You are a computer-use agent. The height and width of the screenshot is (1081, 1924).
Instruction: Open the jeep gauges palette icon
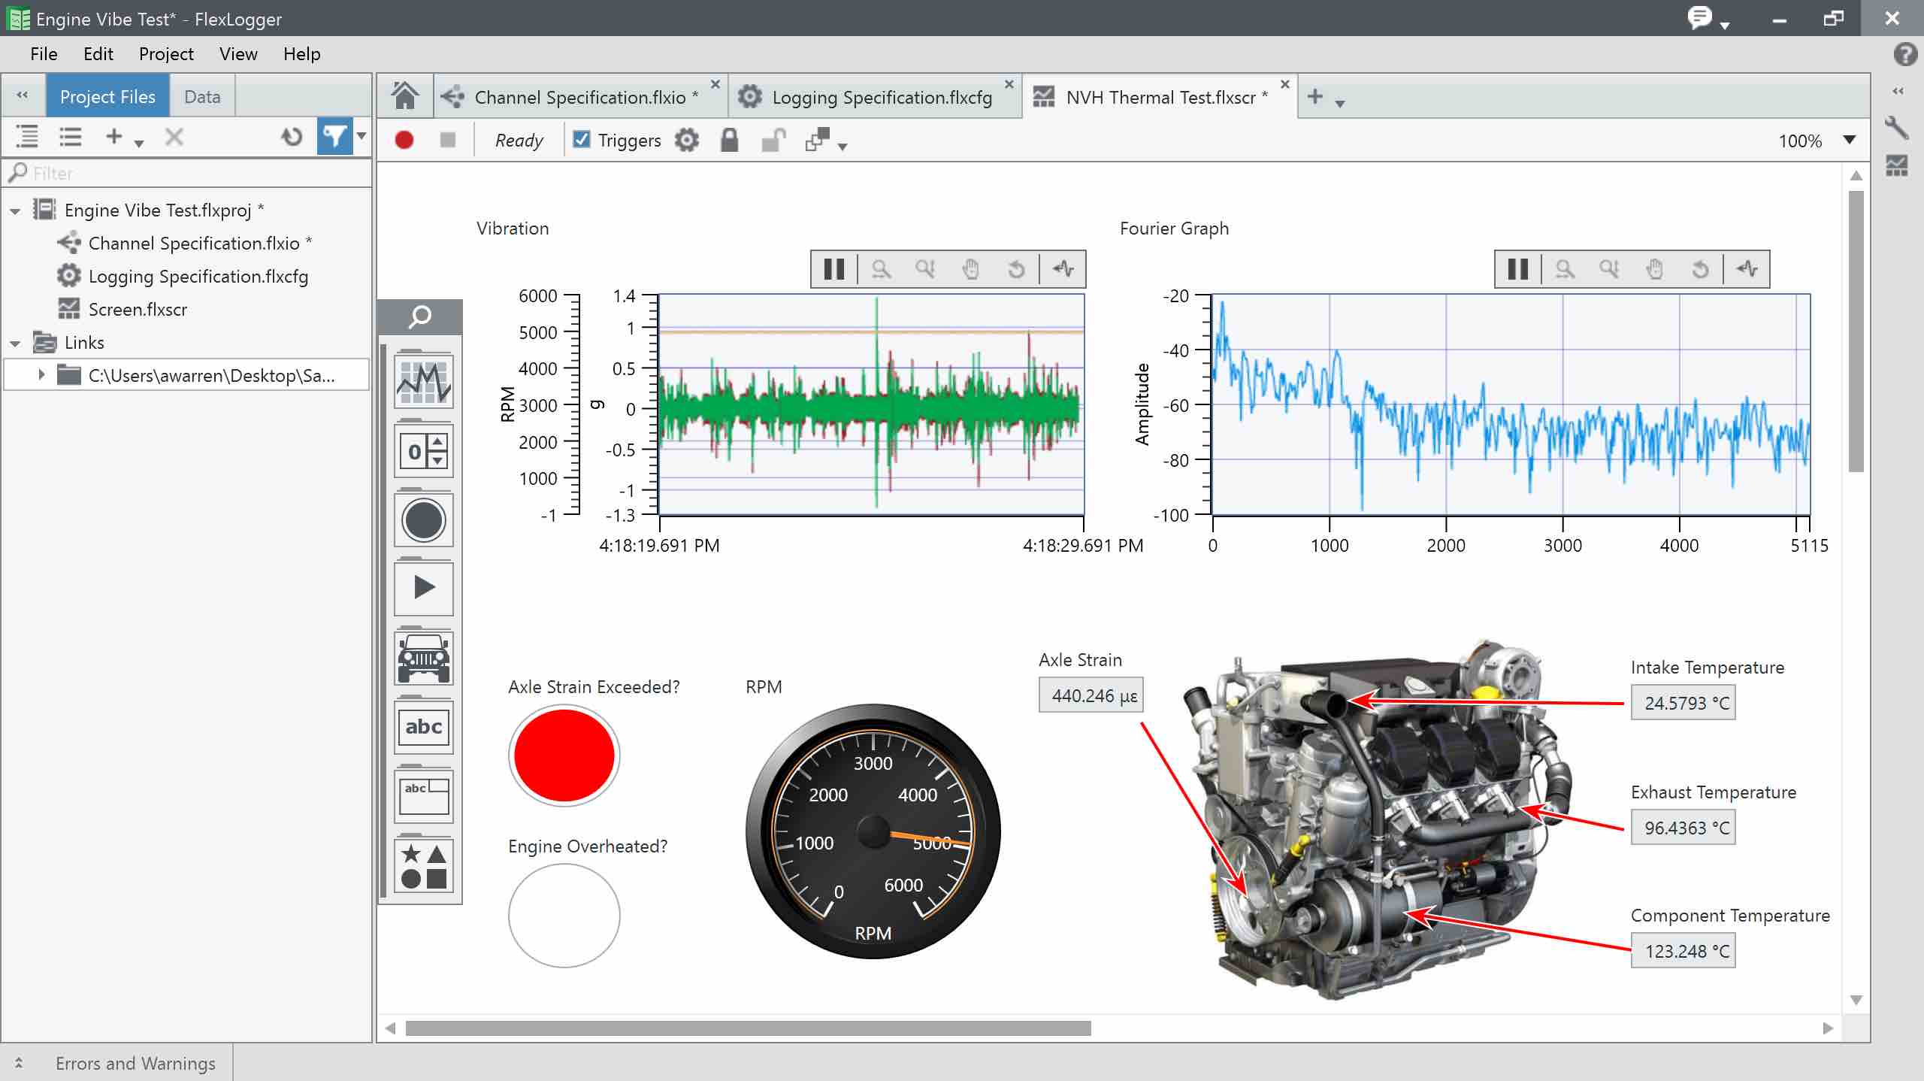click(x=424, y=658)
